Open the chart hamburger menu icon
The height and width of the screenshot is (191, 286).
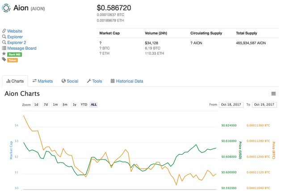(x=273, y=93)
